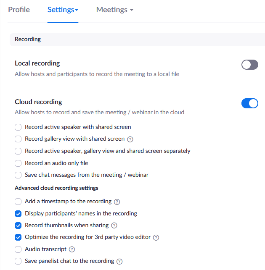Check Record an audio only file
The height and width of the screenshot is (270, 265).
(18, 163)
